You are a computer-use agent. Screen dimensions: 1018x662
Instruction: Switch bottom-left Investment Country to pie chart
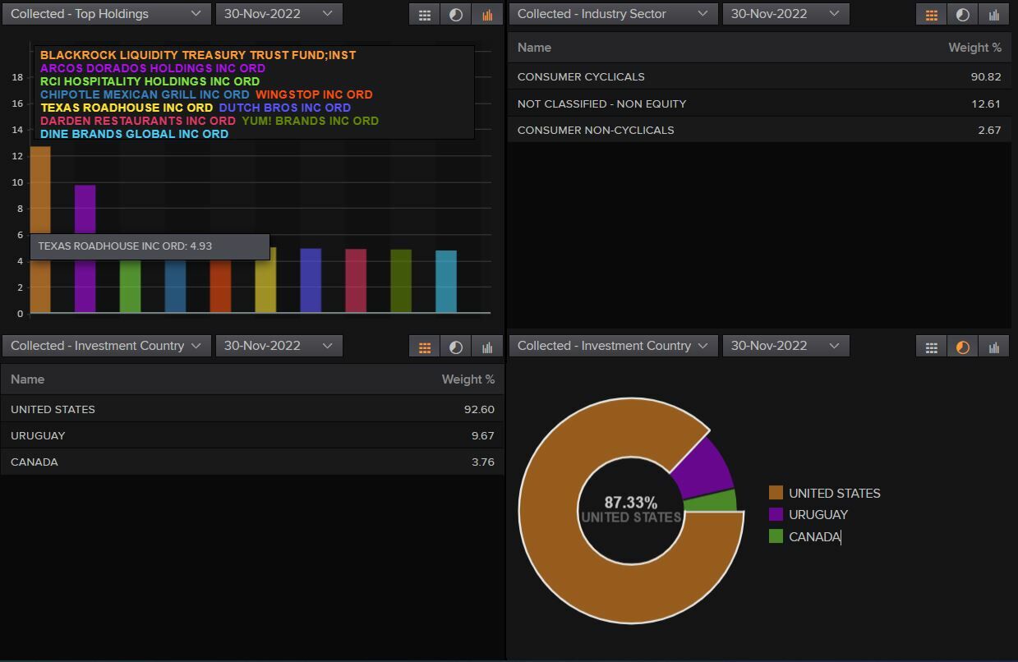pyautogui.click(x=455, y=347)
